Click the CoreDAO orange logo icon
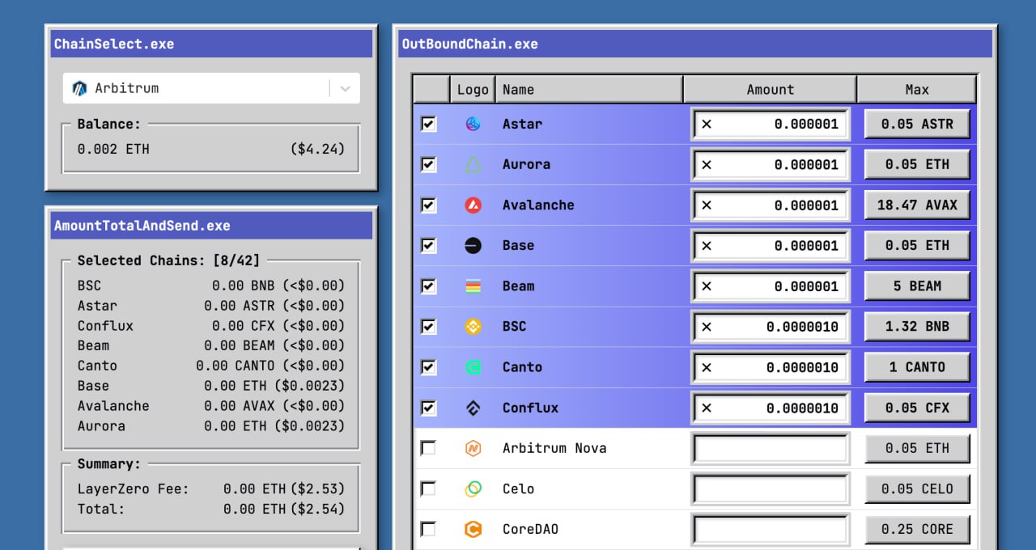This screenshot has height=550, width=1036. [x=473, y=529]
